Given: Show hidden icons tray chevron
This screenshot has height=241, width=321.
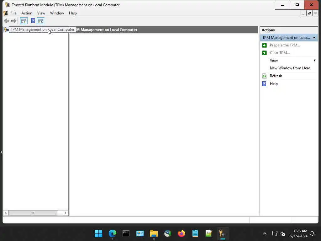Looking at the screenshot, I should 265,233.
